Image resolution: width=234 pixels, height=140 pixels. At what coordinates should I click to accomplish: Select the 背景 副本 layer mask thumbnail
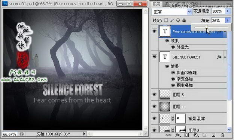[180, 119]
